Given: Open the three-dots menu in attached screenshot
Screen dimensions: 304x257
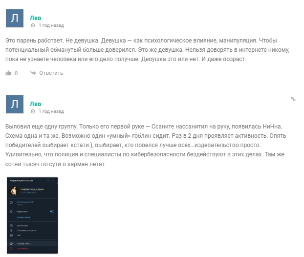Looking at the screenshot, I should point(47,181).
